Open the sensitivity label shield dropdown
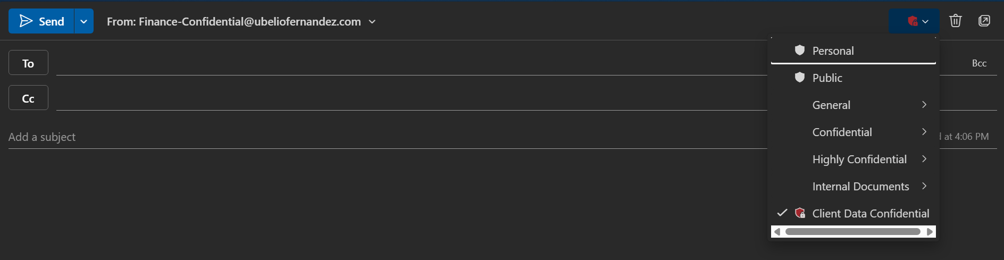Screen dimensions: 1004x260 (x=914, y=21)
